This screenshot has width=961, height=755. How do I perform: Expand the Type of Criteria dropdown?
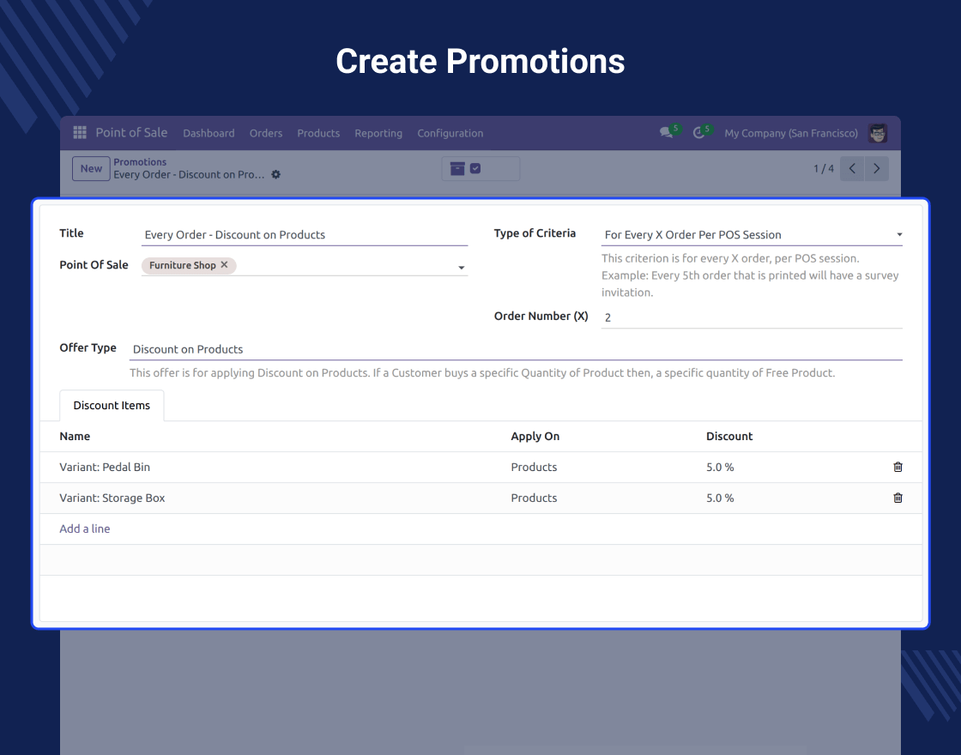click(898, 235)
